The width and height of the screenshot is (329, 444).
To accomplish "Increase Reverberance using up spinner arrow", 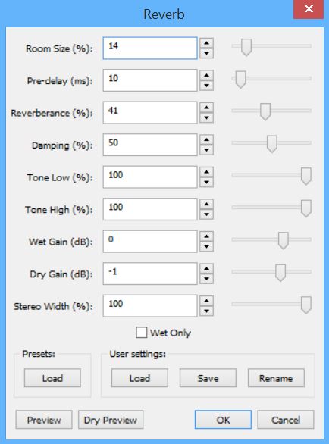I will 206,108.
